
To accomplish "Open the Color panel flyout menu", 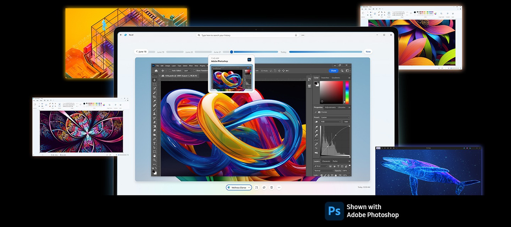I will 349,78.
